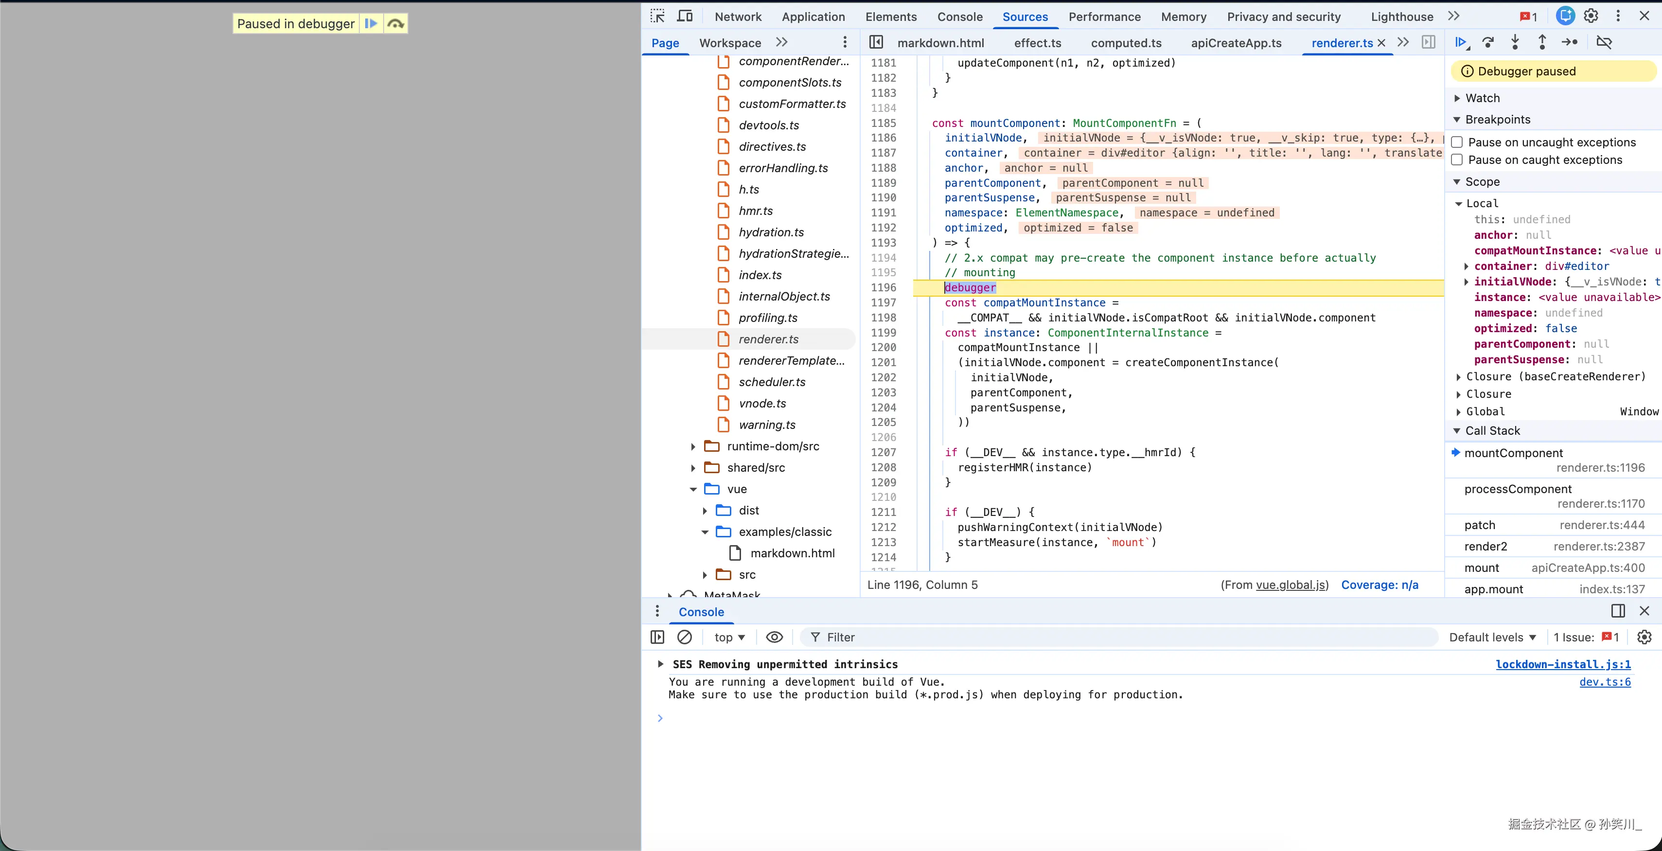Select processComponent in the Call Stack

click(1518, 489)
